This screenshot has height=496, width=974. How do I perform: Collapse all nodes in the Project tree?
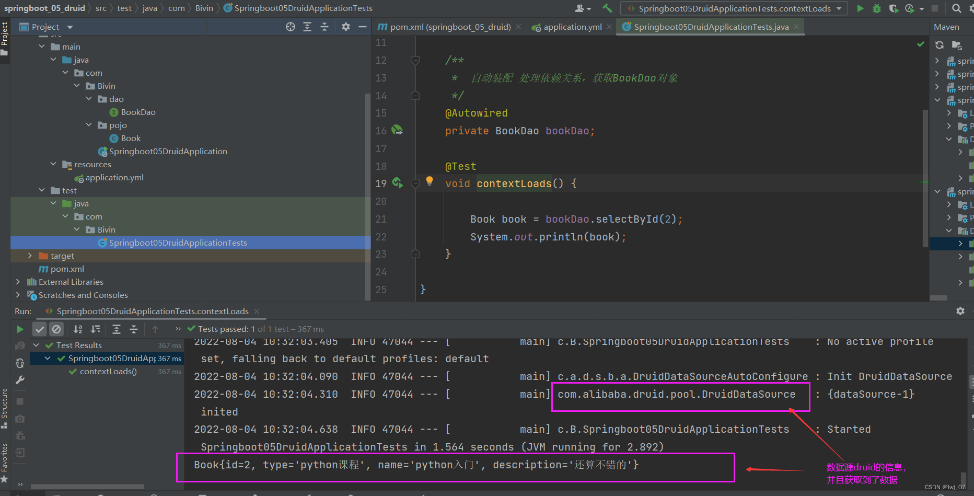[324, 27]
